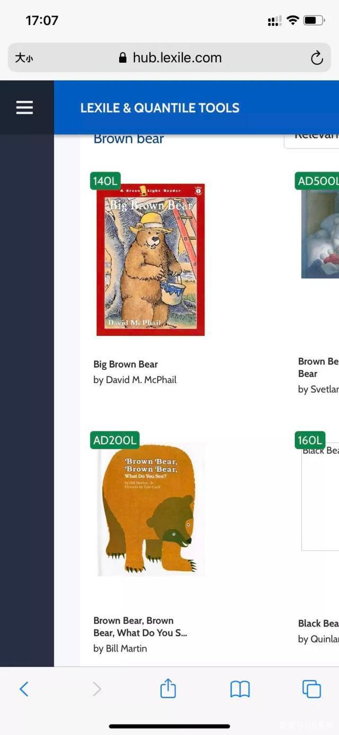Open the hamburger navigation menu
The image size is (339, 735).
(24, 108)
